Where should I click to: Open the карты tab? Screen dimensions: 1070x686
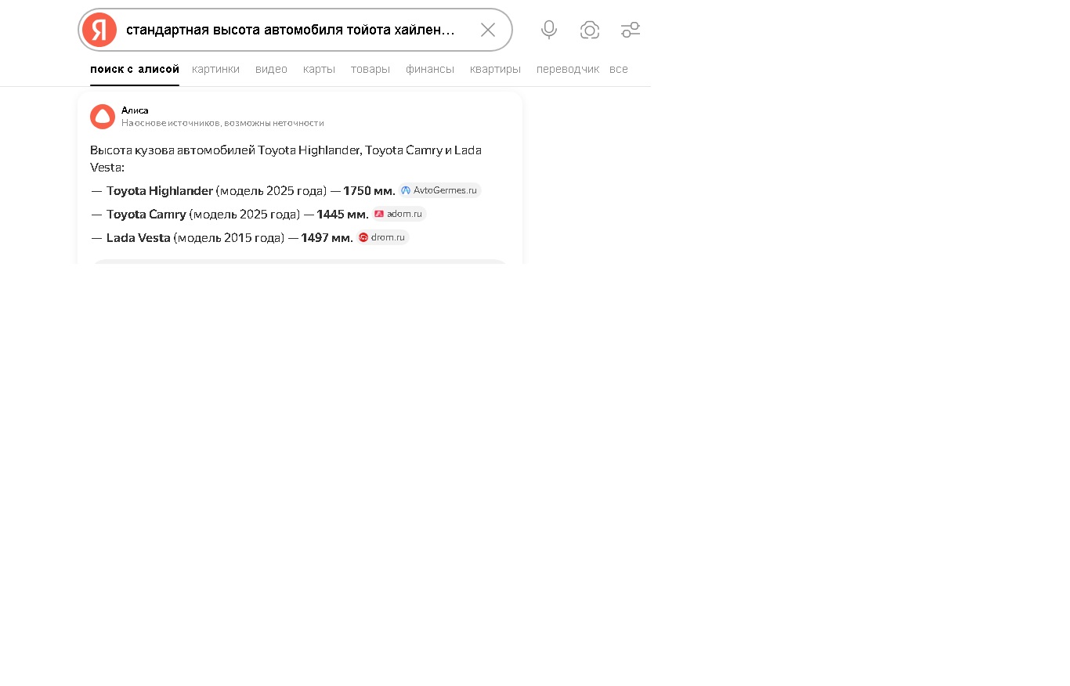(x=319, y=69)
